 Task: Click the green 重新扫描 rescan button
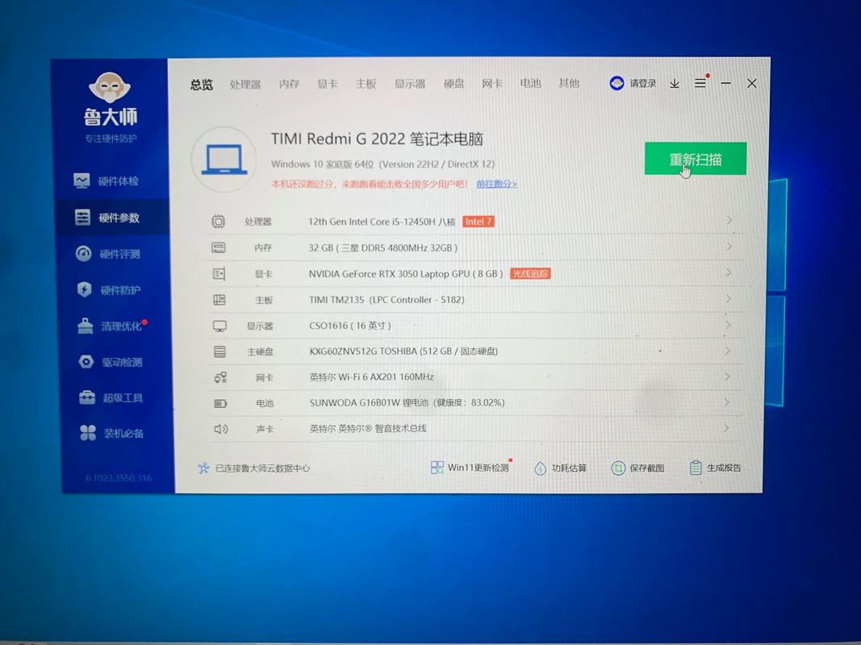coord(695,159)
